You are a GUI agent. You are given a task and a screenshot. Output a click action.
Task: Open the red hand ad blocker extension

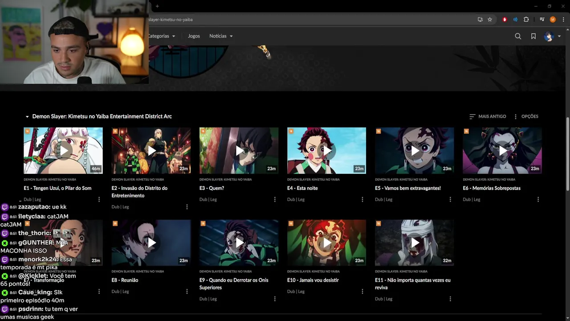(x=505, y=20)
